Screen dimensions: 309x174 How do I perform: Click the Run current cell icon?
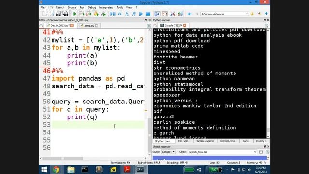point(82,14)
